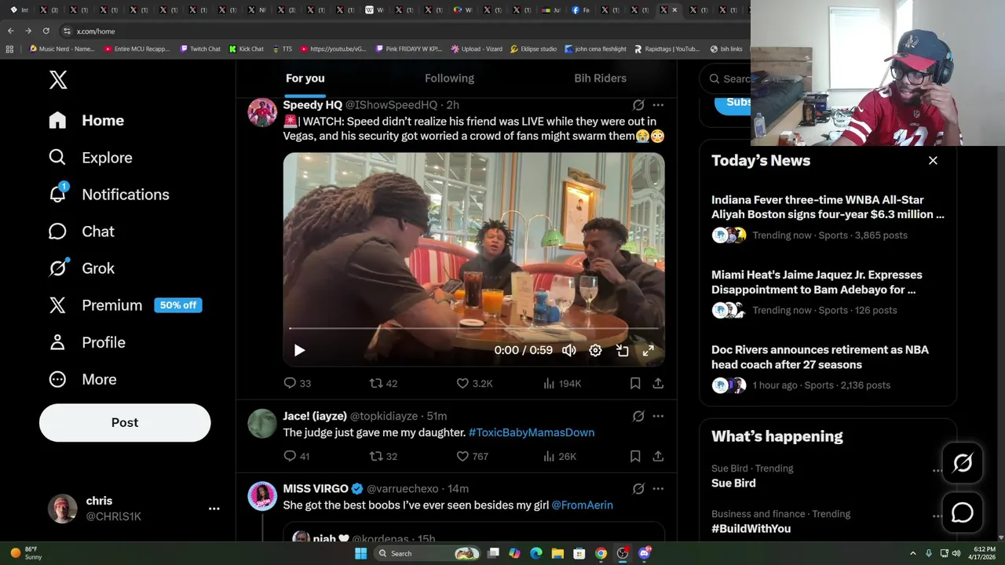Play the Speedy HQ video
This screenshot has width=1005, height=565.
[x=299, y=351]
